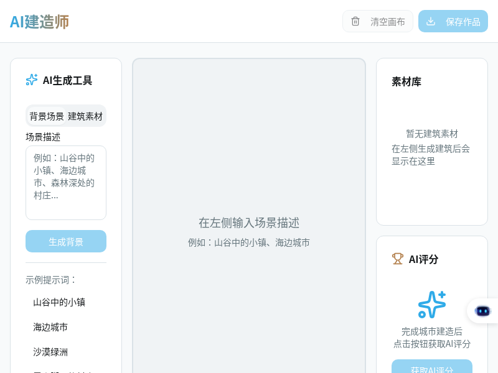The width and height of the screenshot is (498, 373).
Task: Click the trophy icon beside AI评分
Action: pos(398,259)
